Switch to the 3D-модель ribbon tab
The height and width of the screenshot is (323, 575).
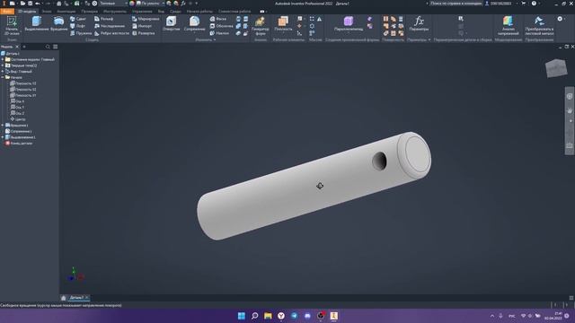[x=27, y=12]
